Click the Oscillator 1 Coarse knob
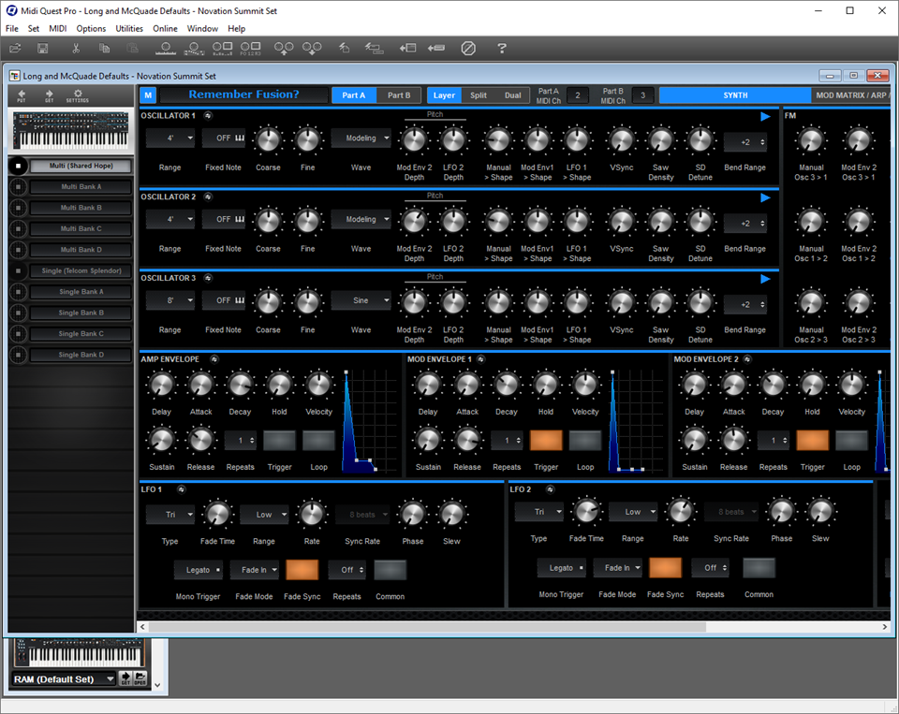The image size is (899, 714). 268,140
